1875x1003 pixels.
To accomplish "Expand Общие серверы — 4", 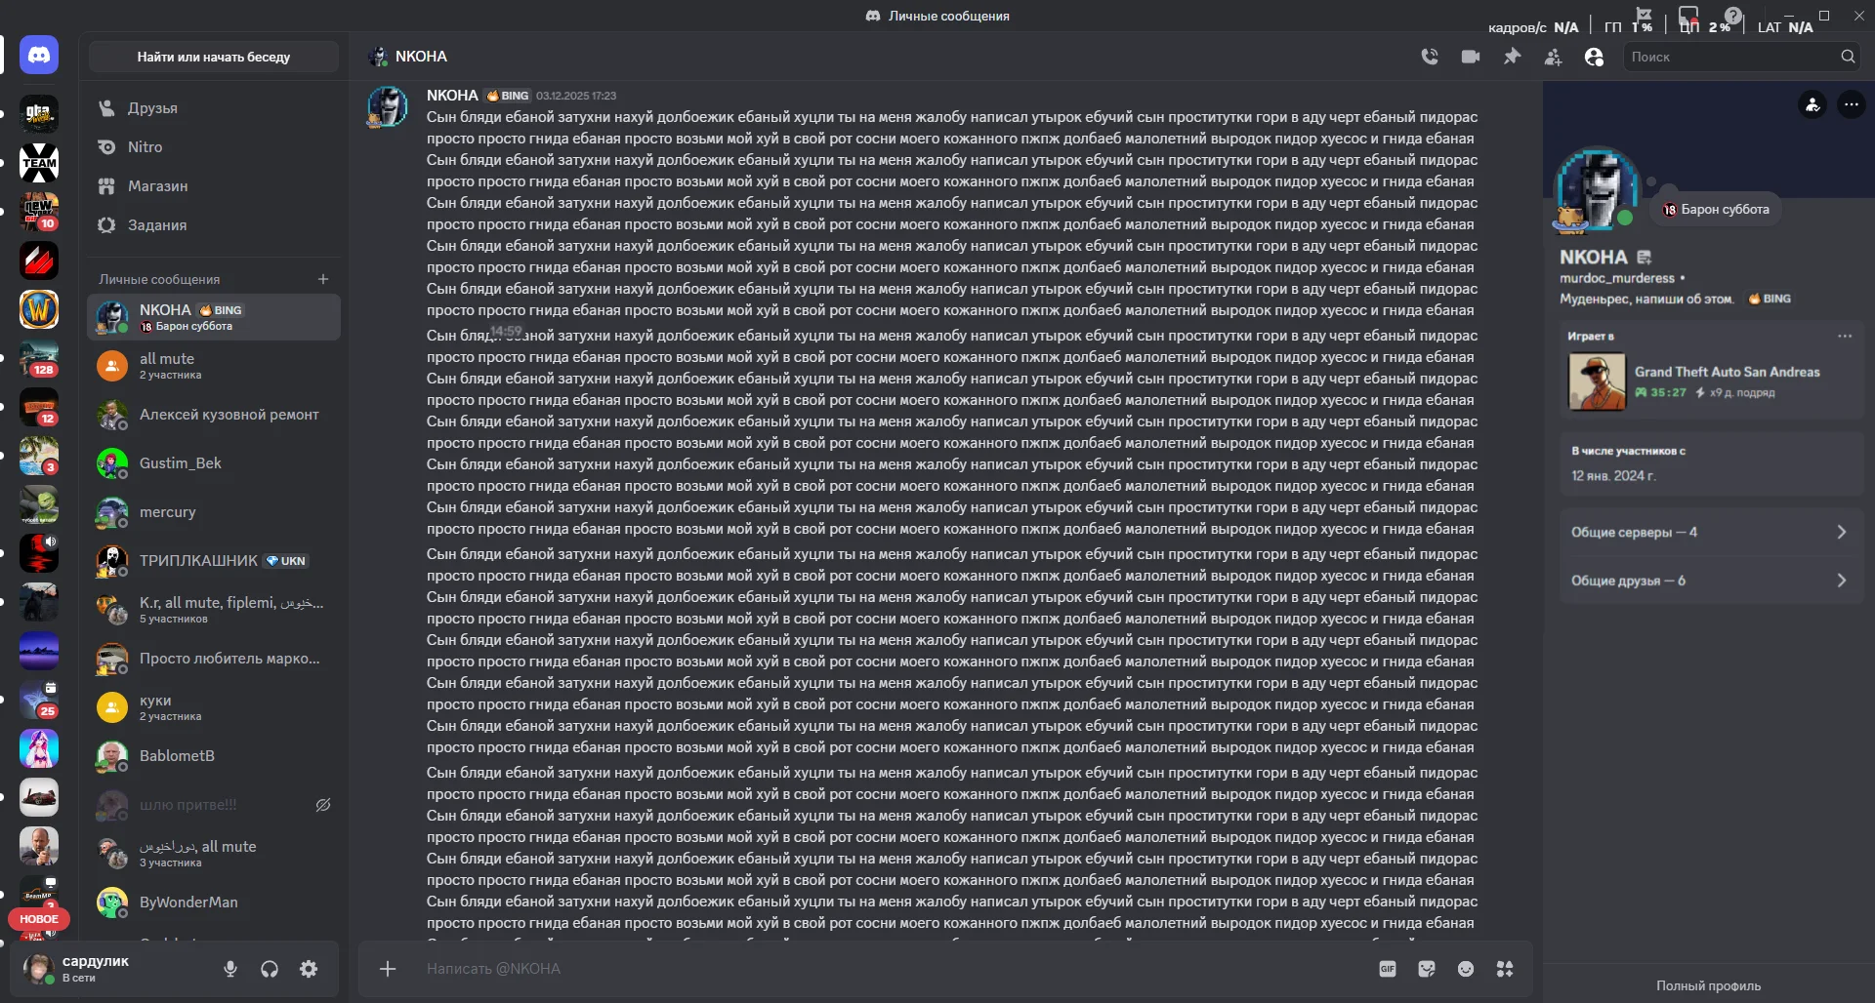I will [x=1710, y=532].
